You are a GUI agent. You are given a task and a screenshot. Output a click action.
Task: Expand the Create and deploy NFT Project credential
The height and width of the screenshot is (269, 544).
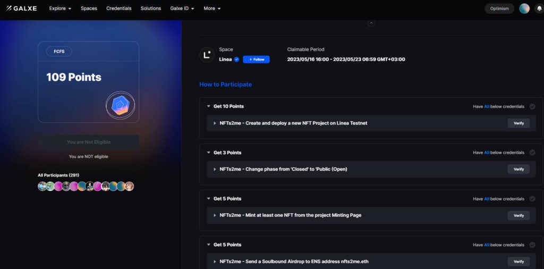(215, 123)
